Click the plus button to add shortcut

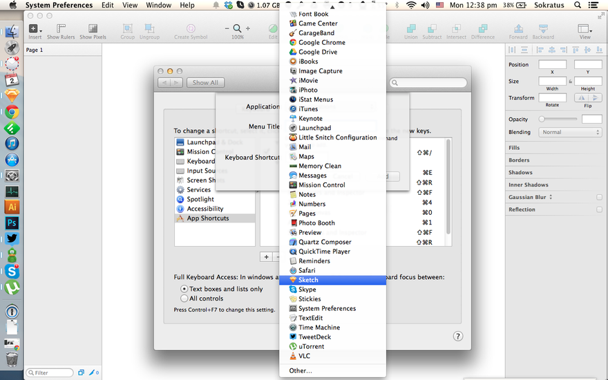pos(266,257)
